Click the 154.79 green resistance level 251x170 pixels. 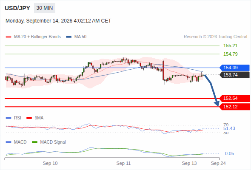(x=230, y=54)
